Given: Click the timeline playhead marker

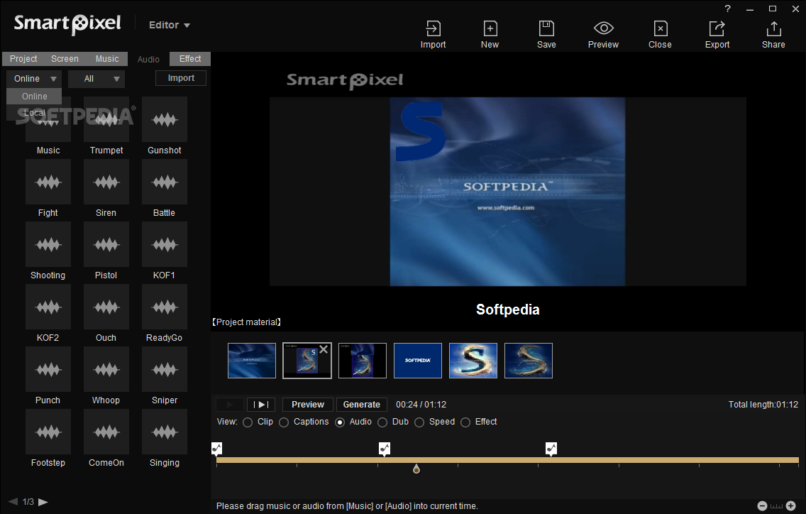Looking at the screenshot, I should point(416,469).
